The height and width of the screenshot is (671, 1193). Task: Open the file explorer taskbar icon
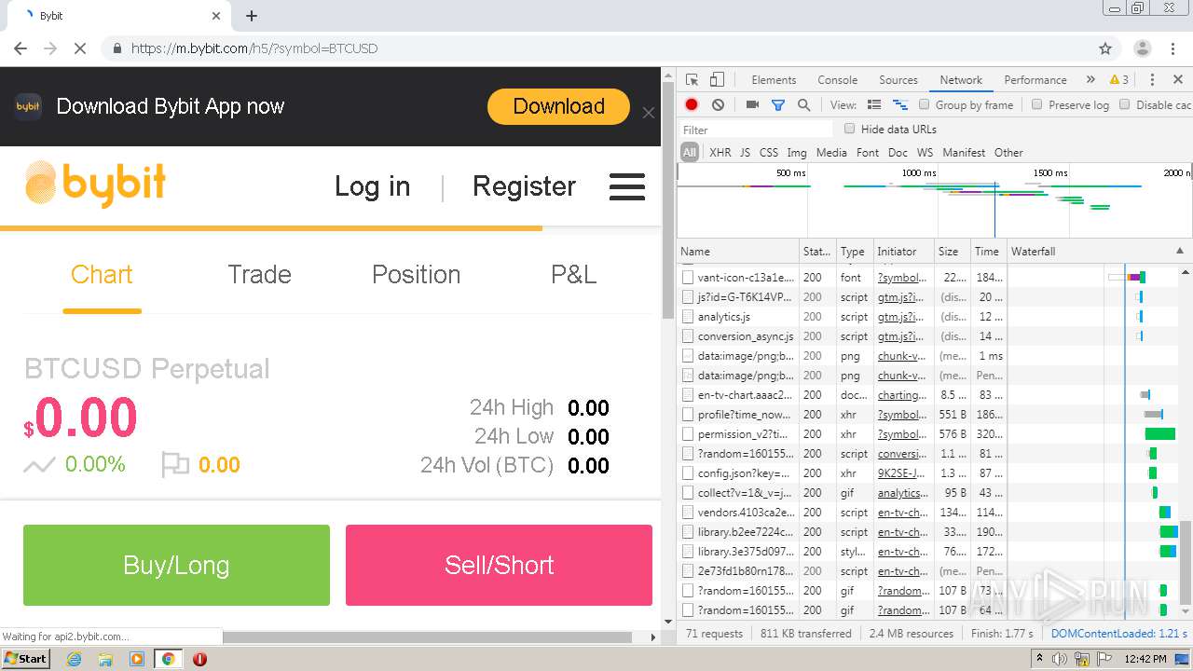pyautogui.click(x=105, y=659)
